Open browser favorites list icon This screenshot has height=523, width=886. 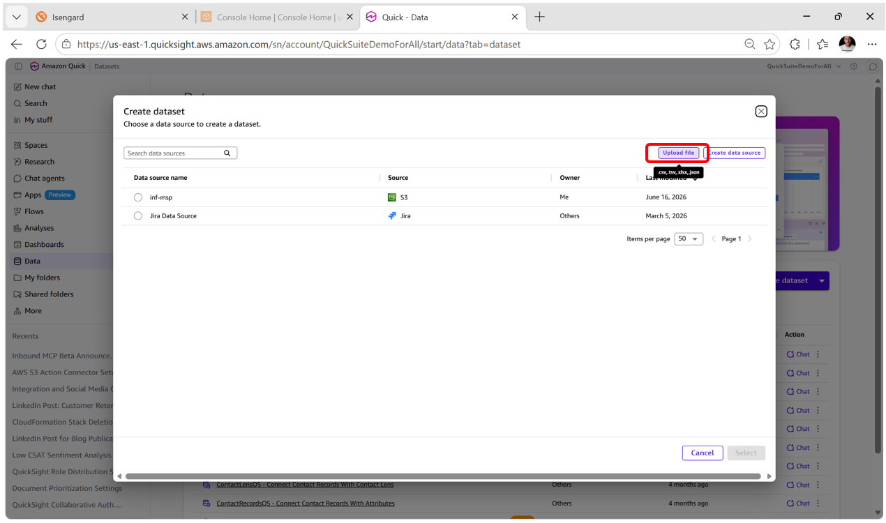(823, 45)
